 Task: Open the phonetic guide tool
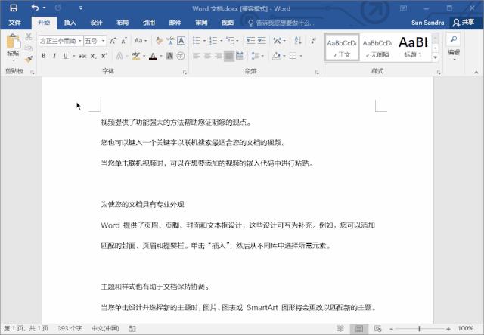[170, 41]
